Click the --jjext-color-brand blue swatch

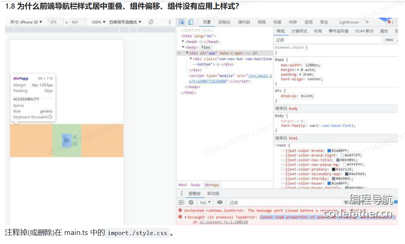click(x=329, y=151)
